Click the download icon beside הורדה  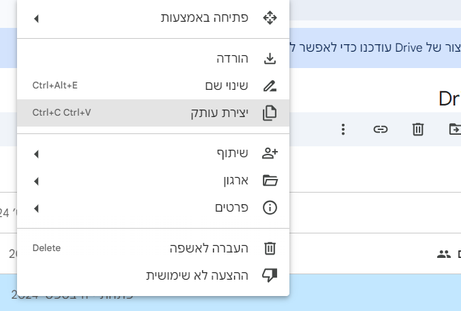(x=270, y=59)
